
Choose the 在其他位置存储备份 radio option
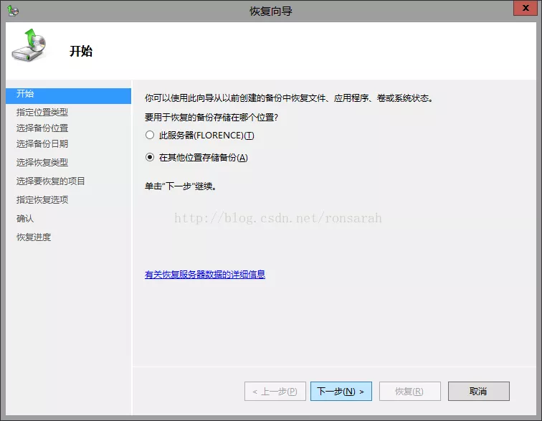coord(150,158)
